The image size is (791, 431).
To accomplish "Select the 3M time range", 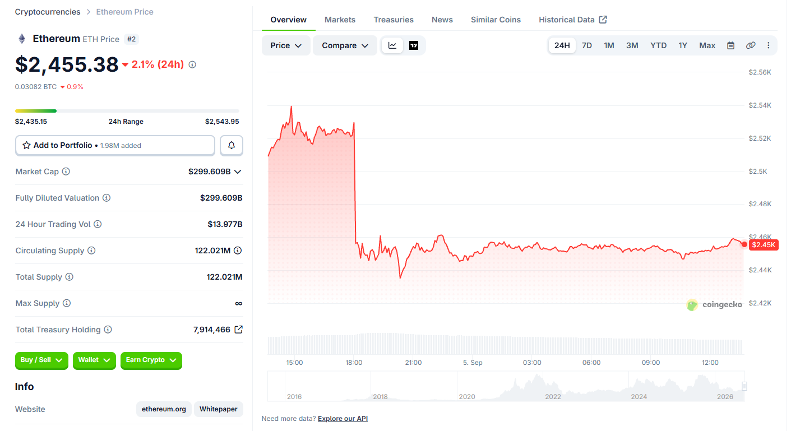I will coord(632,45).
